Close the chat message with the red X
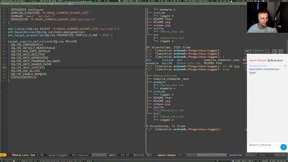 tap(285, 66)
